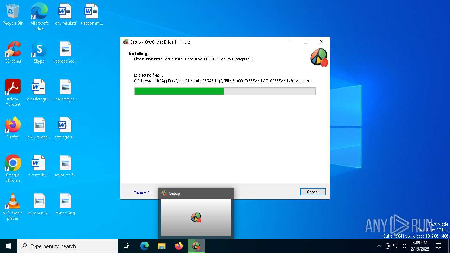The width and height of the screenshot is (450, 253).
Task: Select ensureread... image file
Action: point(39,128)
